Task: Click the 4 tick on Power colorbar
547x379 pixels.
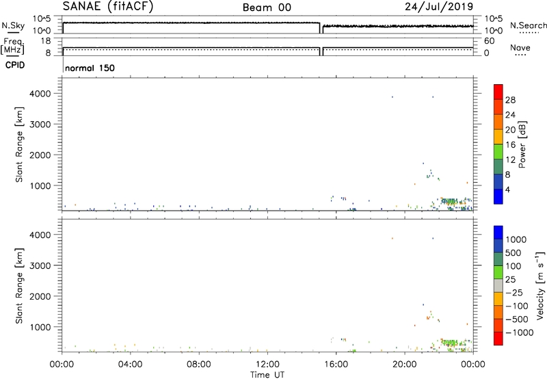Action: coord(507,189)
